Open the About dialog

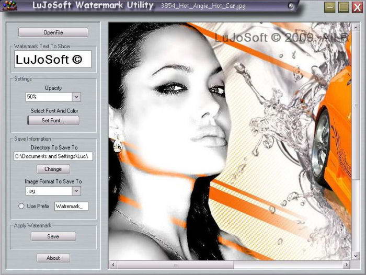53,258
